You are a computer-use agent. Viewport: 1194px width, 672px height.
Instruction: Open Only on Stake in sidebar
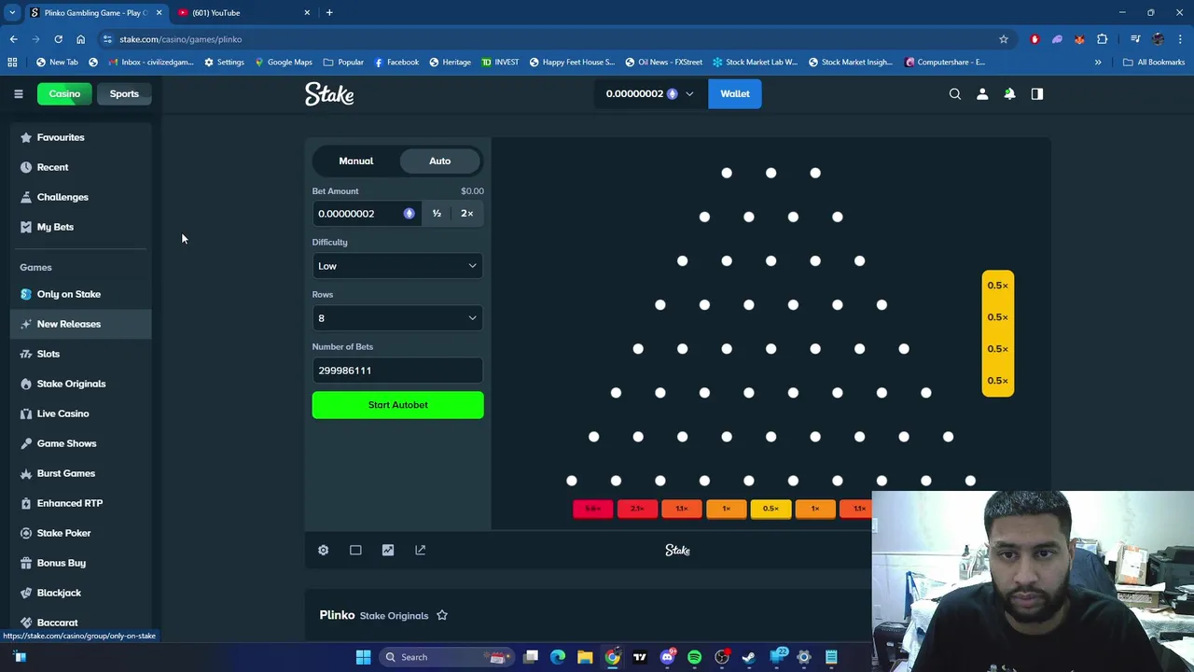pos(80,294)
